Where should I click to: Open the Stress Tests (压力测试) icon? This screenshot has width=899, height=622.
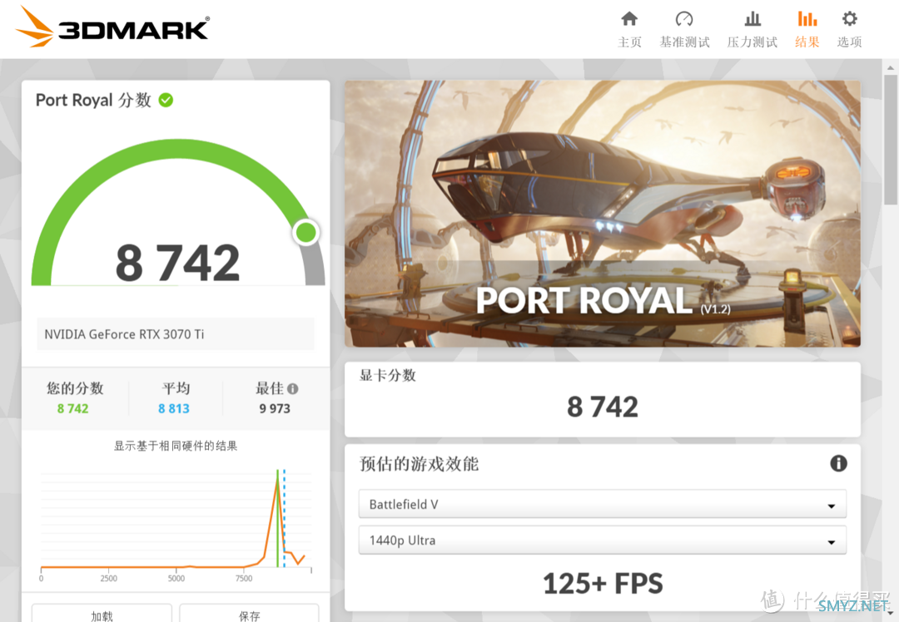[x=752, y=19]
